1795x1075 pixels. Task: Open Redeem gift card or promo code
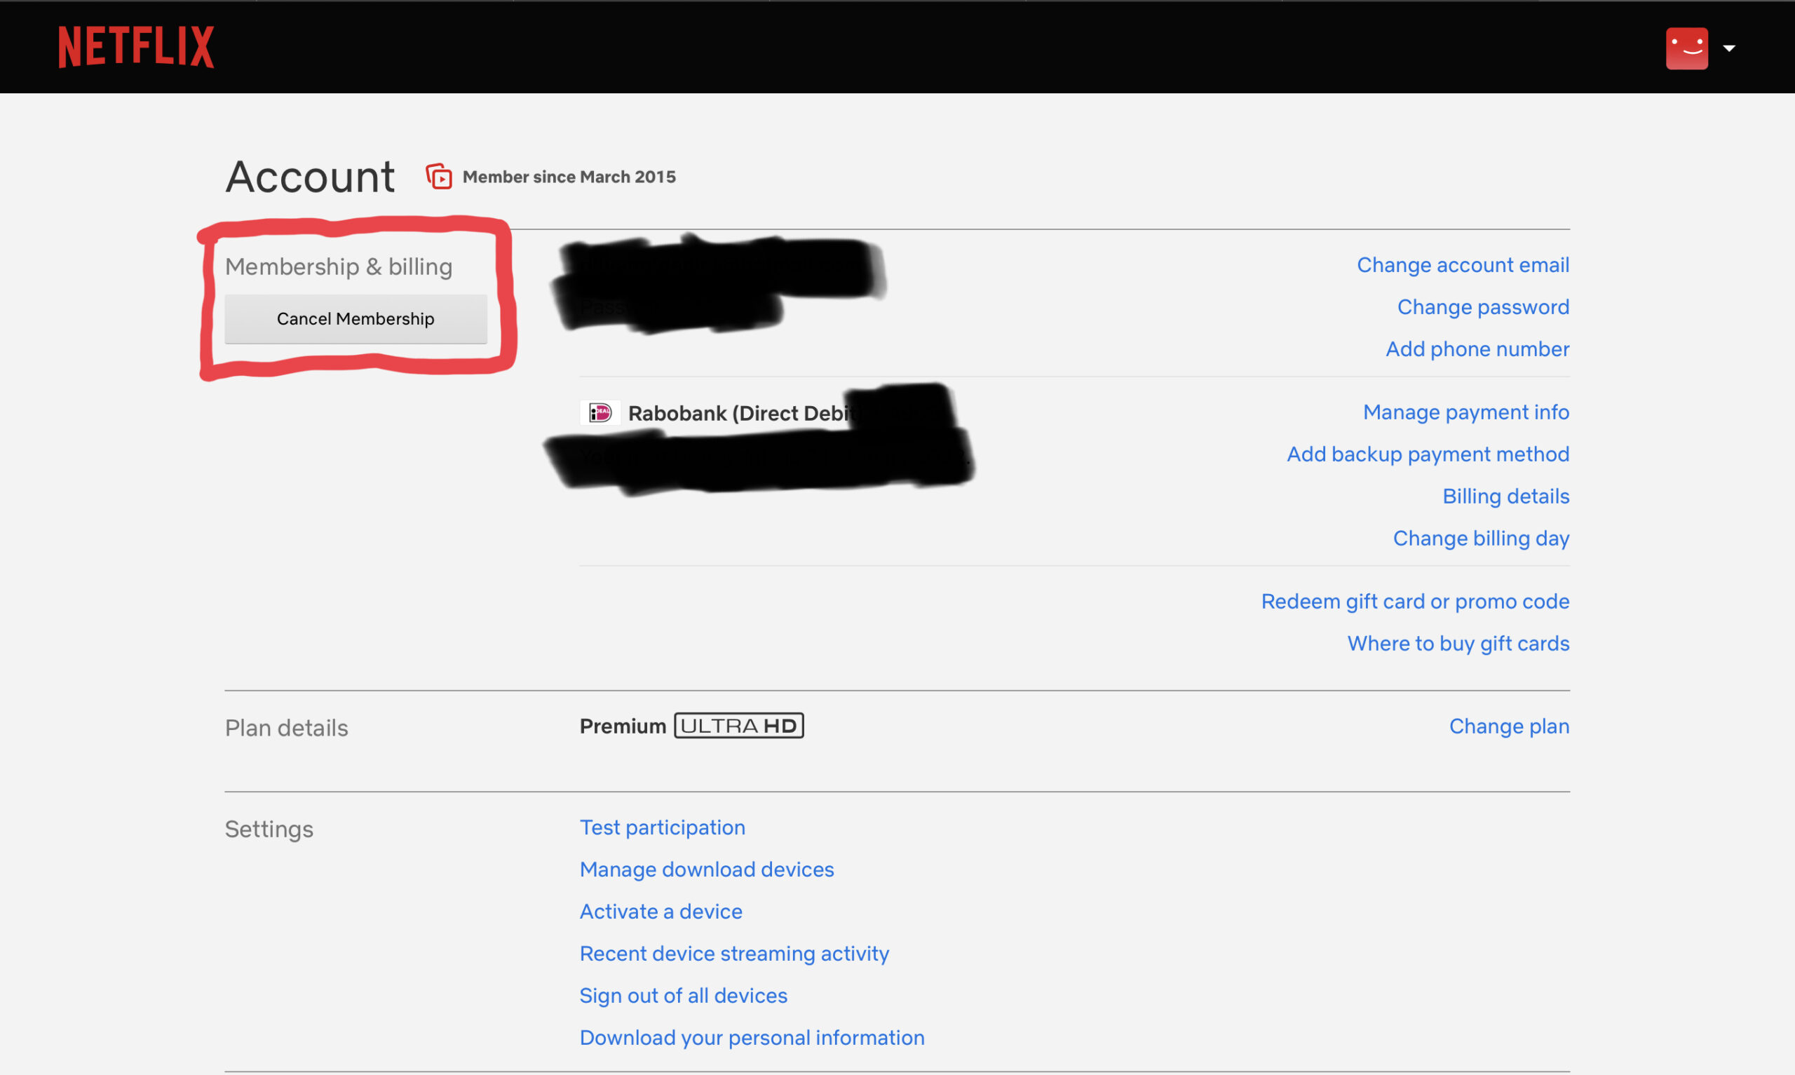click(x=1415, y=601)
